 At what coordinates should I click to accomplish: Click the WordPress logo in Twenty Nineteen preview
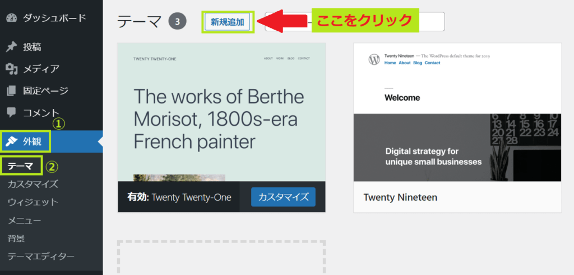click(374, 59)
